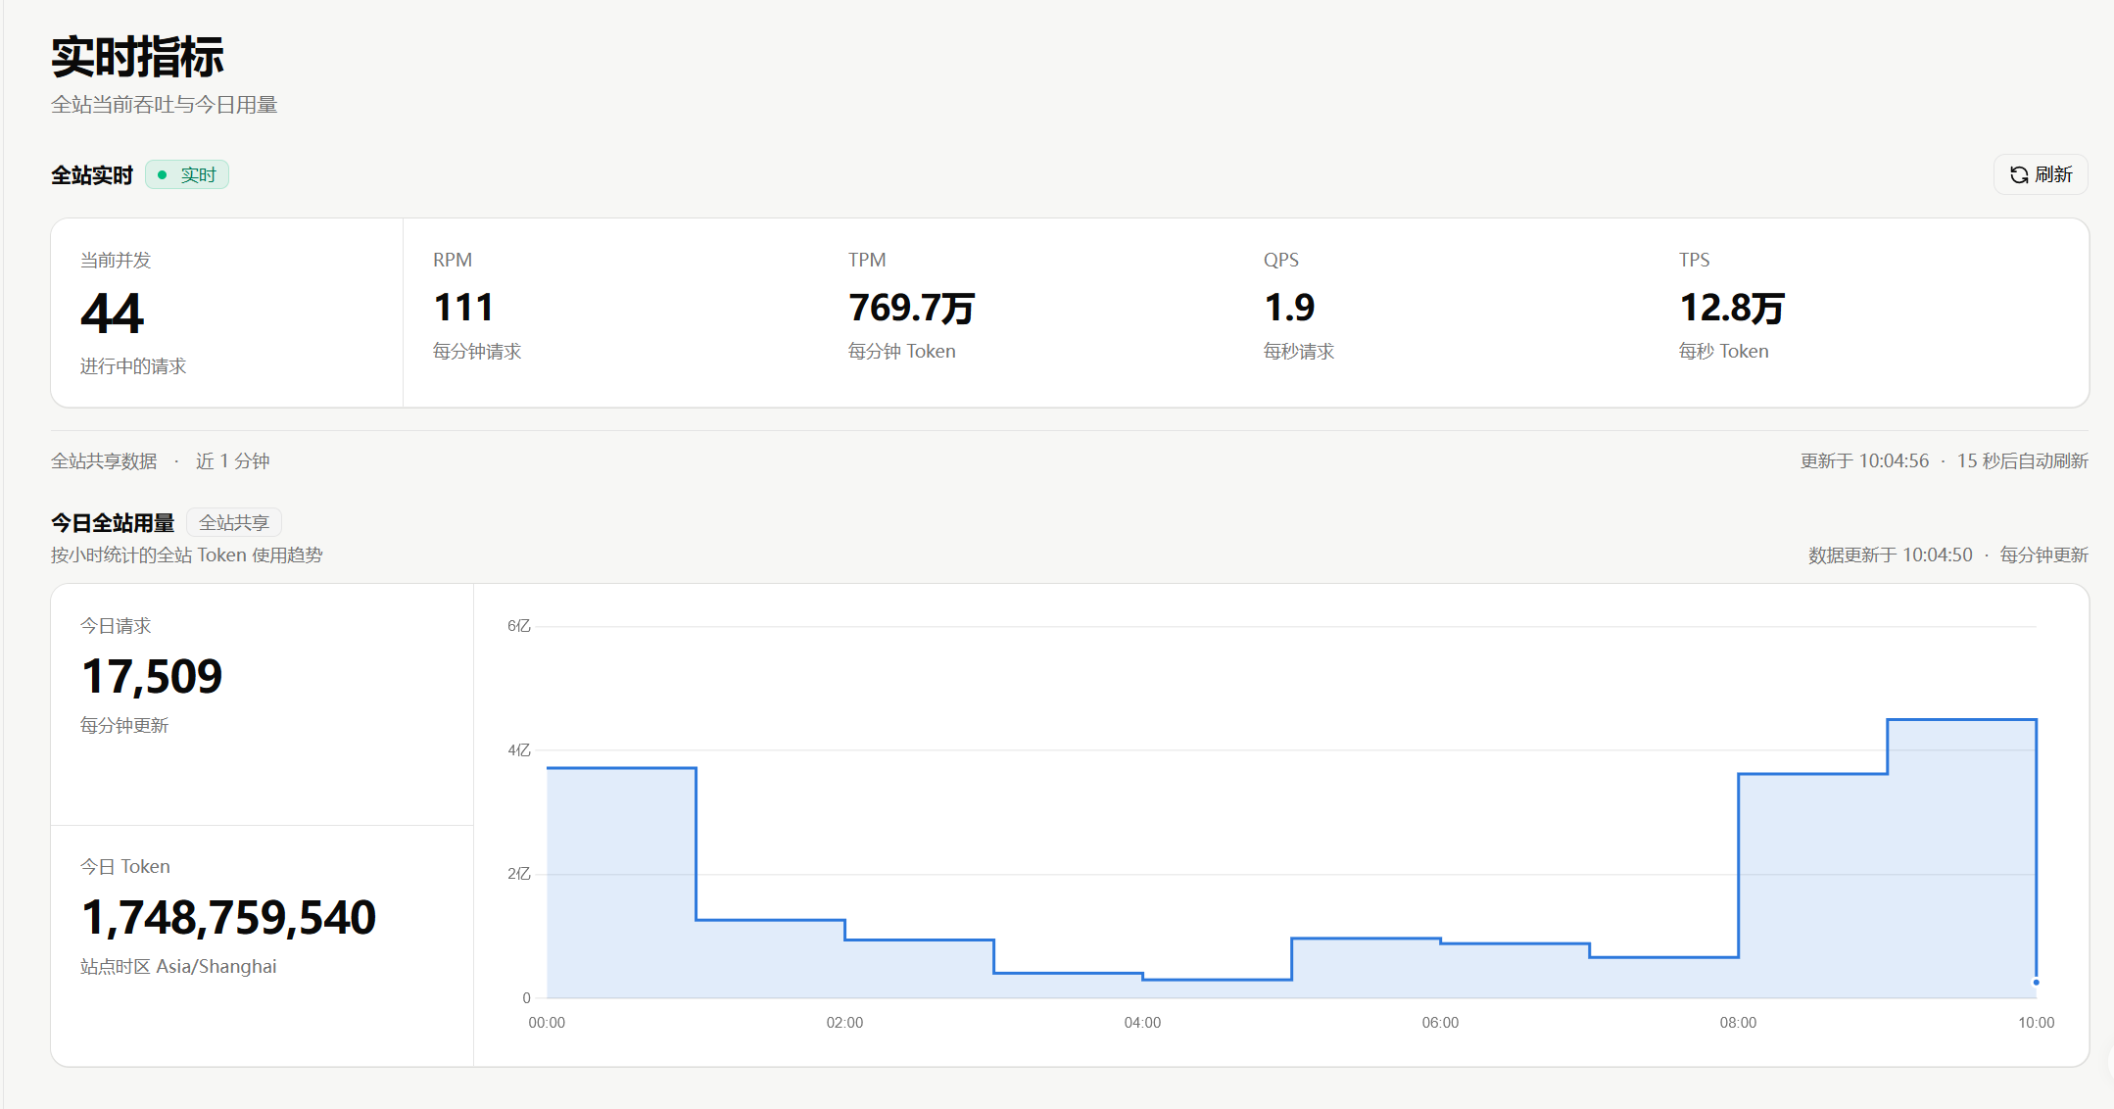Click the 更新于 10:04:56 timestamp text
Viewport: 2114px width, 1109px height.
coord(1864,460)
